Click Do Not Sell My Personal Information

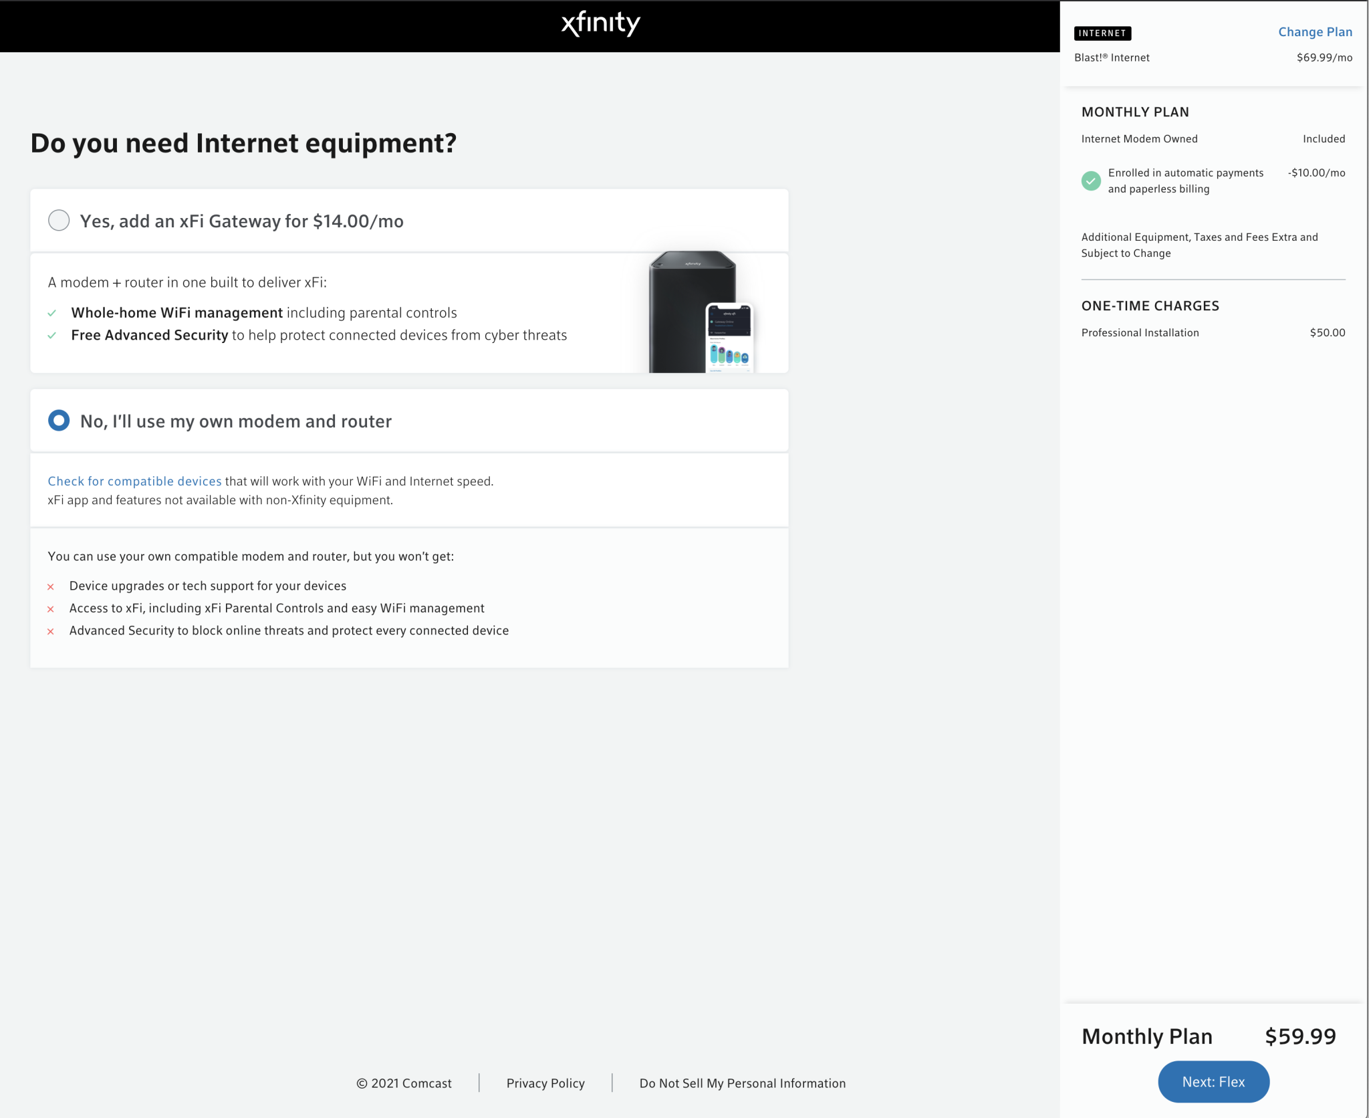point(742,1083)
